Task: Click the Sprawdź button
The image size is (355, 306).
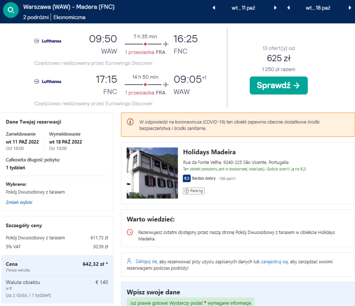Action: click(279, 85)
